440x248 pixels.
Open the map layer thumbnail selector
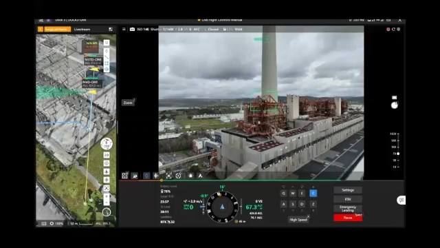pos(107,212)
